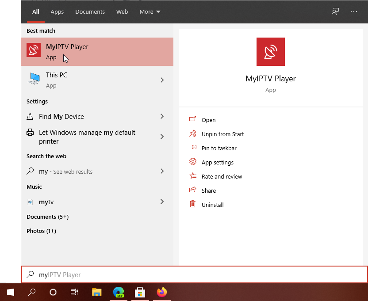Open App settings action
Screen dimensions: 368x301
point(218,162)
